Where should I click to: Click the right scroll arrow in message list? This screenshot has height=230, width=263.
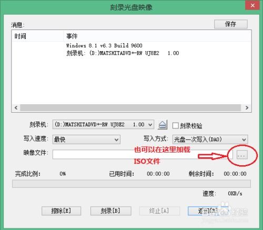(247, 107)
